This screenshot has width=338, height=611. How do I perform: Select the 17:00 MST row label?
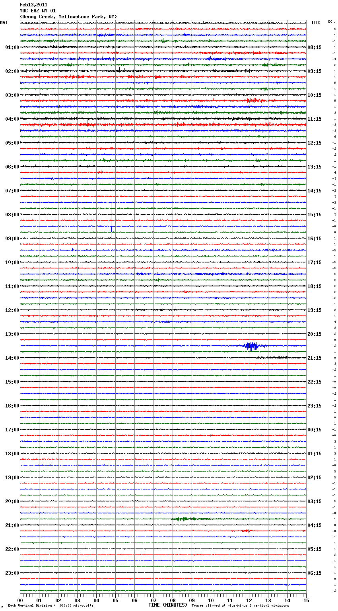pyautogui.click(x=12, y=430)
